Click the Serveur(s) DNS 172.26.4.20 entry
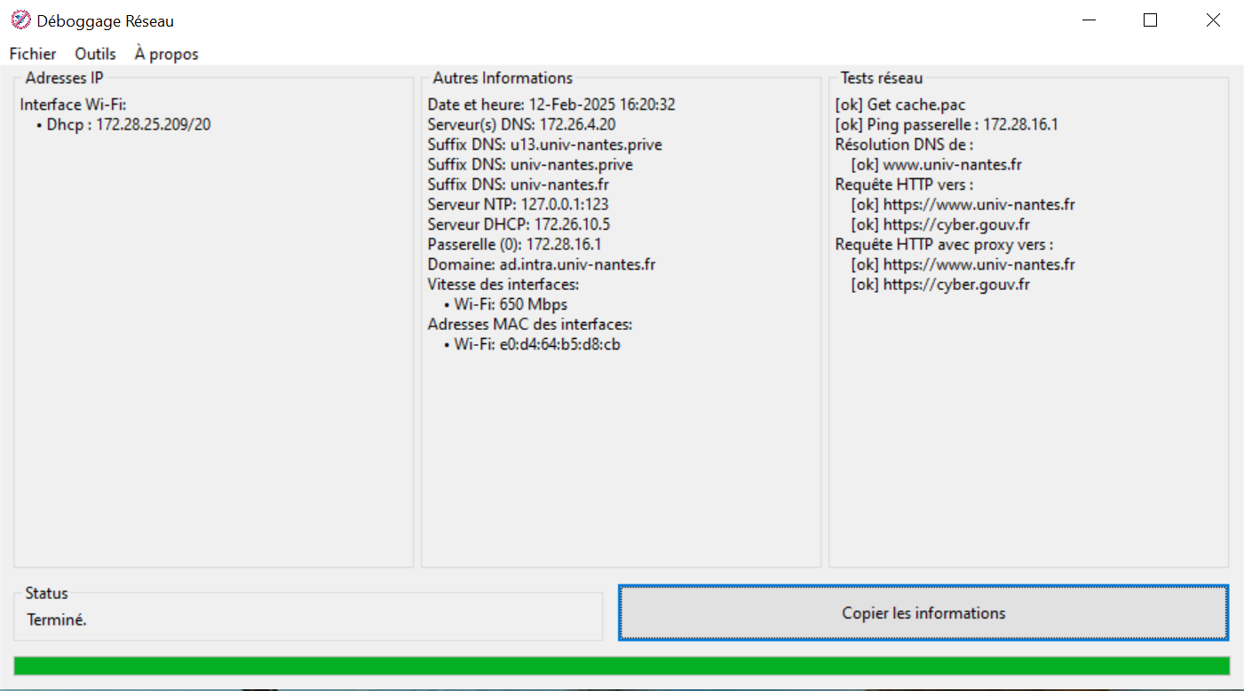The width and height of the screenshot is (1244, 691). click(521, 124)
